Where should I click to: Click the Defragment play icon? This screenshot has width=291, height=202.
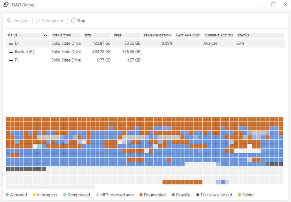click(x=38, y=21)
